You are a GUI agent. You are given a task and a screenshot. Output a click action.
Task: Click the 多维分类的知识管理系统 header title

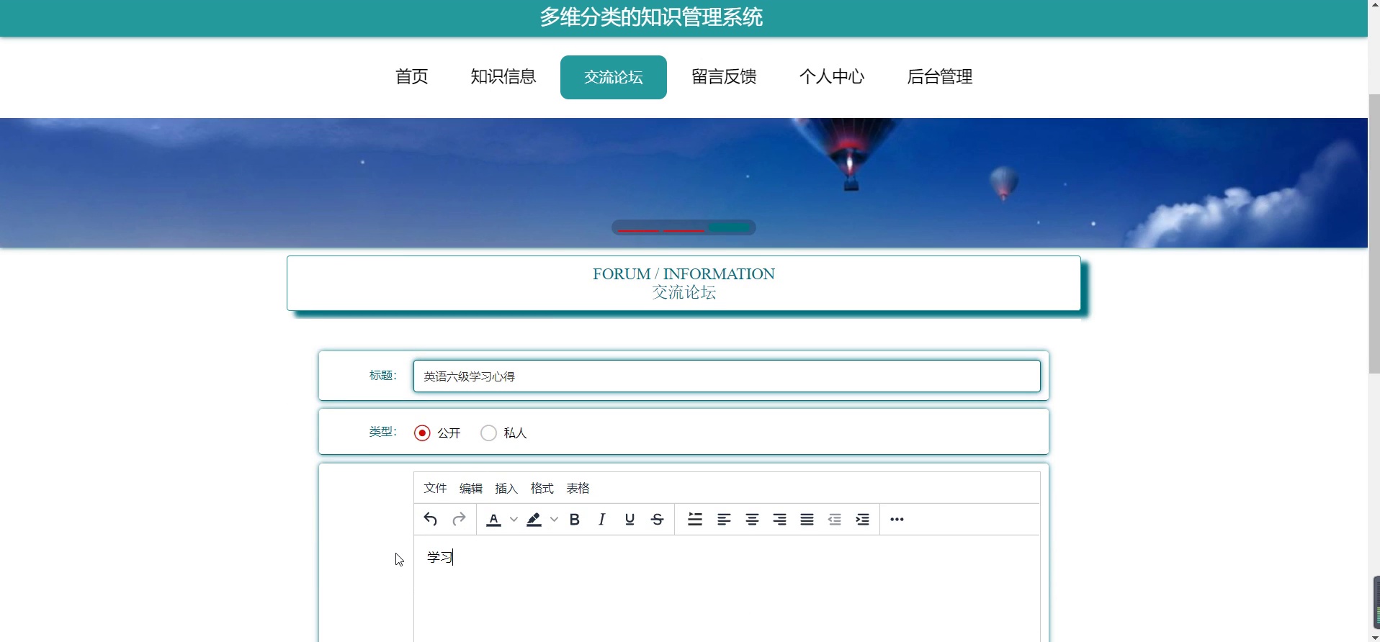651,17
